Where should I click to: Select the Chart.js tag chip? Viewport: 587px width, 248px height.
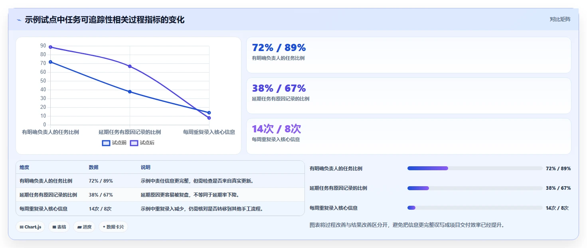(x=30, y=227)
